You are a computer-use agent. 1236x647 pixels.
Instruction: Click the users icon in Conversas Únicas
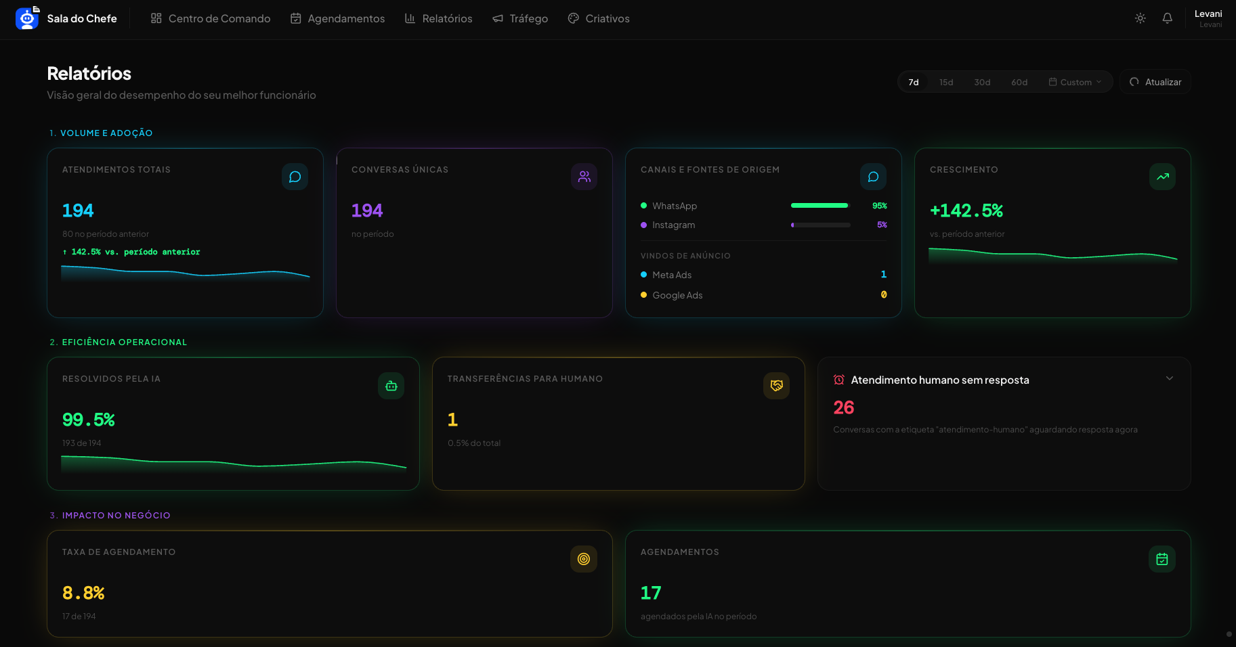pyautogui.click(x=584, y=177)
